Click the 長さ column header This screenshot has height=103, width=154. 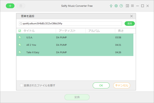click(121, 31)
